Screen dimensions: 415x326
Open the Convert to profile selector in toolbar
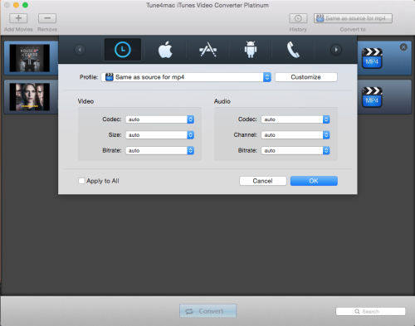click(x=353, y=18)
